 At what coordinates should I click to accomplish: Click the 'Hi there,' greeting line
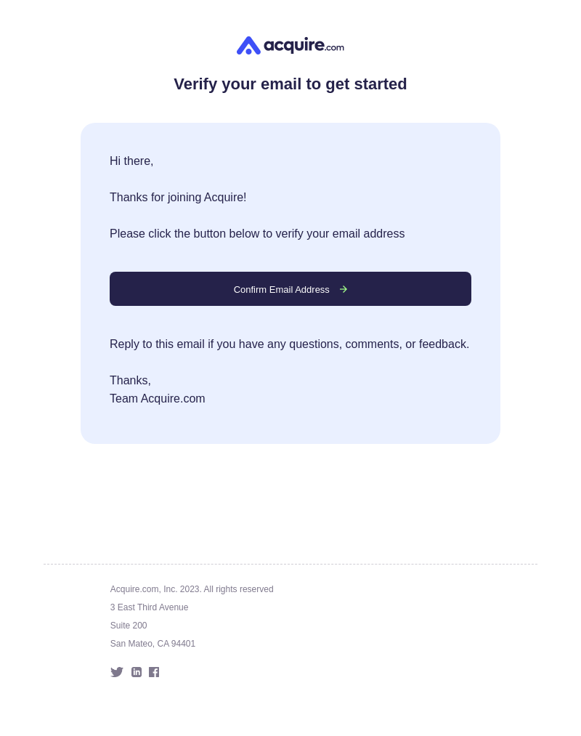131,161
